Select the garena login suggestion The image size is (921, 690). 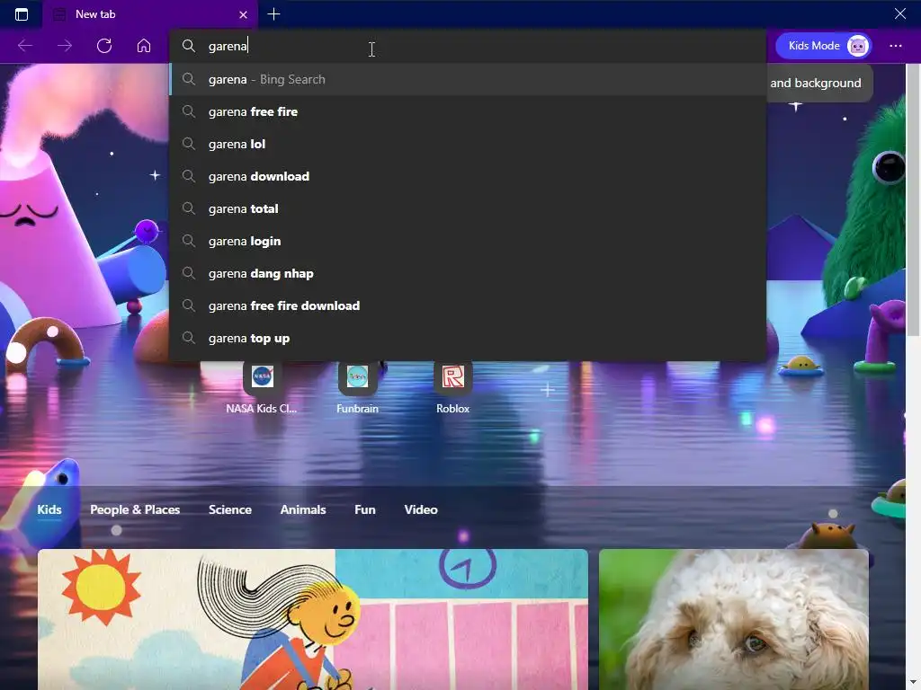(x=468, y=241)
